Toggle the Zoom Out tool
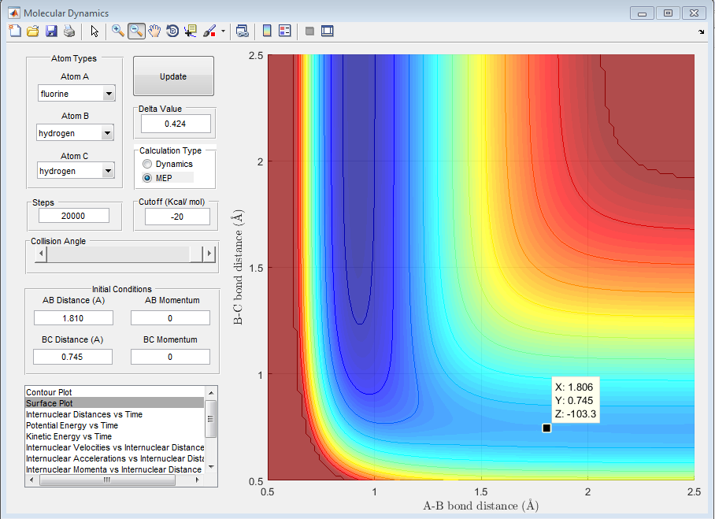Viewport: 715px width, 519px height. 136,32
